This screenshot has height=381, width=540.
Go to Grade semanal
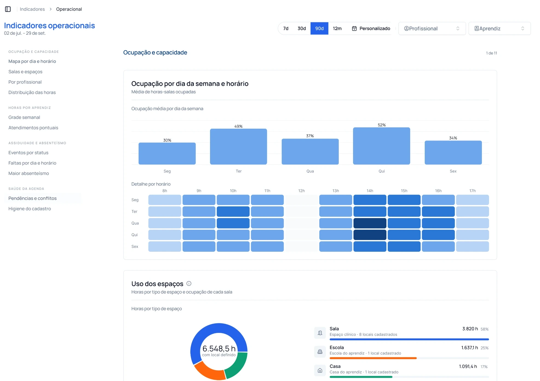[24, 117]
